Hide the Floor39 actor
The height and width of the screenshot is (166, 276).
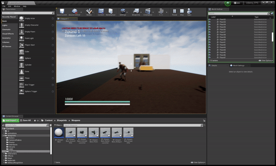click(x=209, y=37)
